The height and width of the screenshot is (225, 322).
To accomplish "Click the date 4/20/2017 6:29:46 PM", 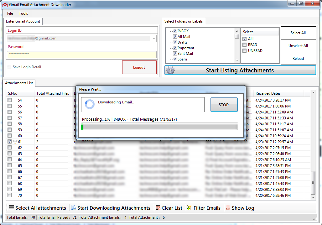I will click(x=273, y=196).
